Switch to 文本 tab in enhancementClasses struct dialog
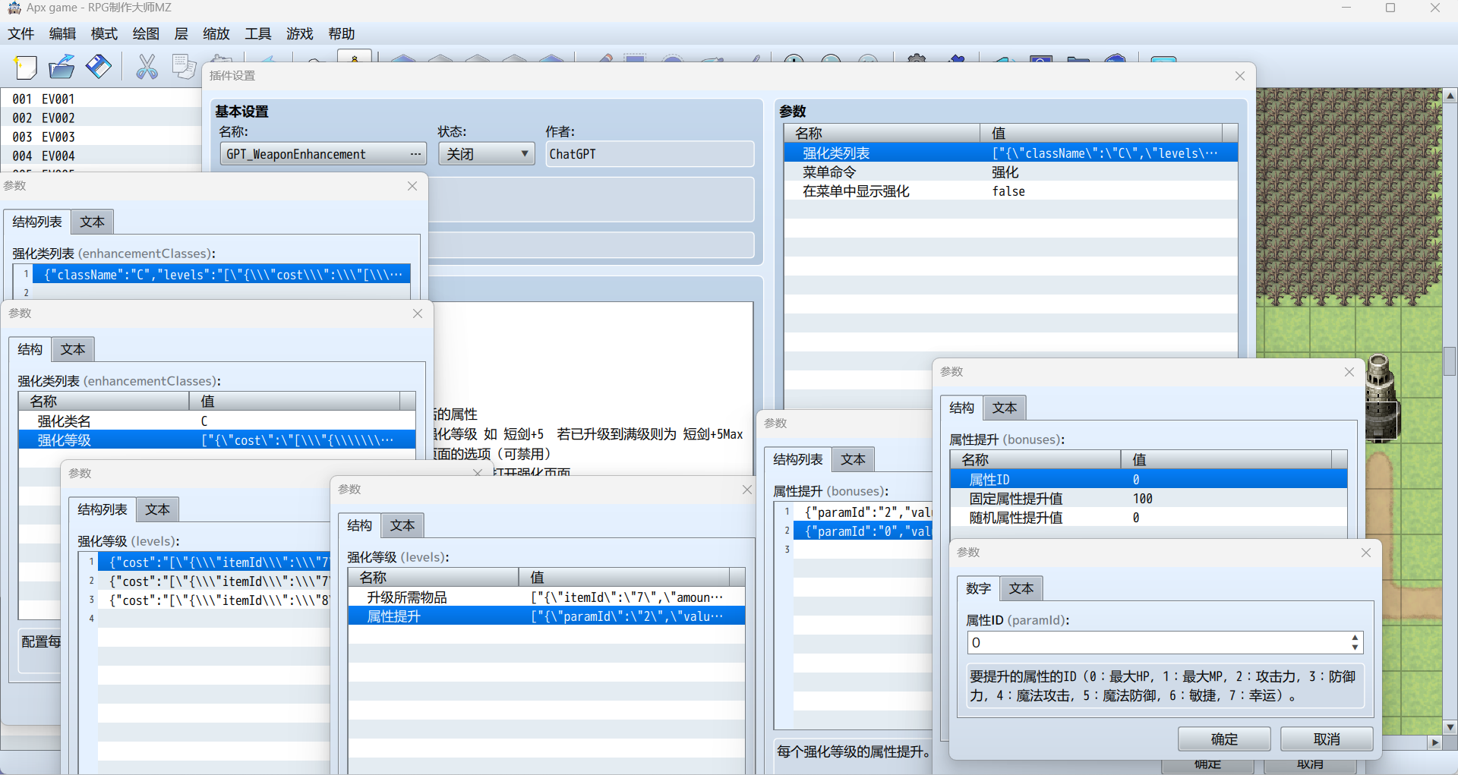Screen dimensions: 1458x775 click(x=73, y=349)
